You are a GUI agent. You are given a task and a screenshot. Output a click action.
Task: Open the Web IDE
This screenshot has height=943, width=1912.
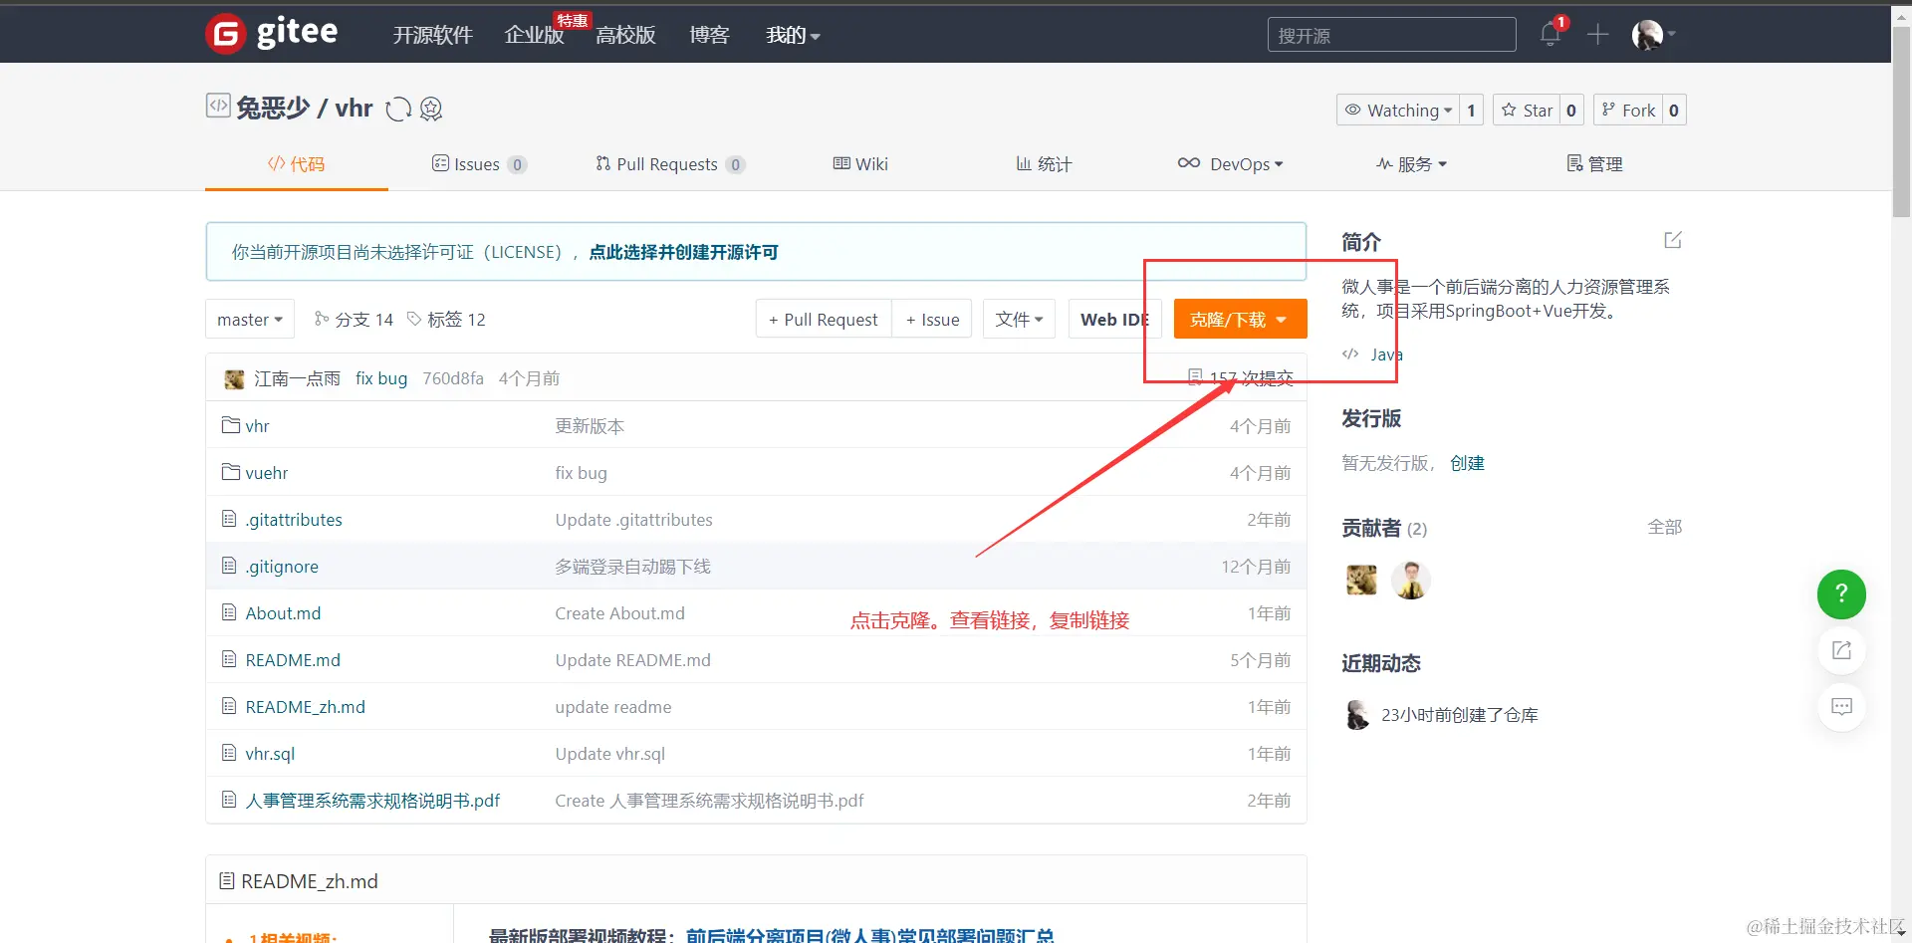click(1114, 319)
